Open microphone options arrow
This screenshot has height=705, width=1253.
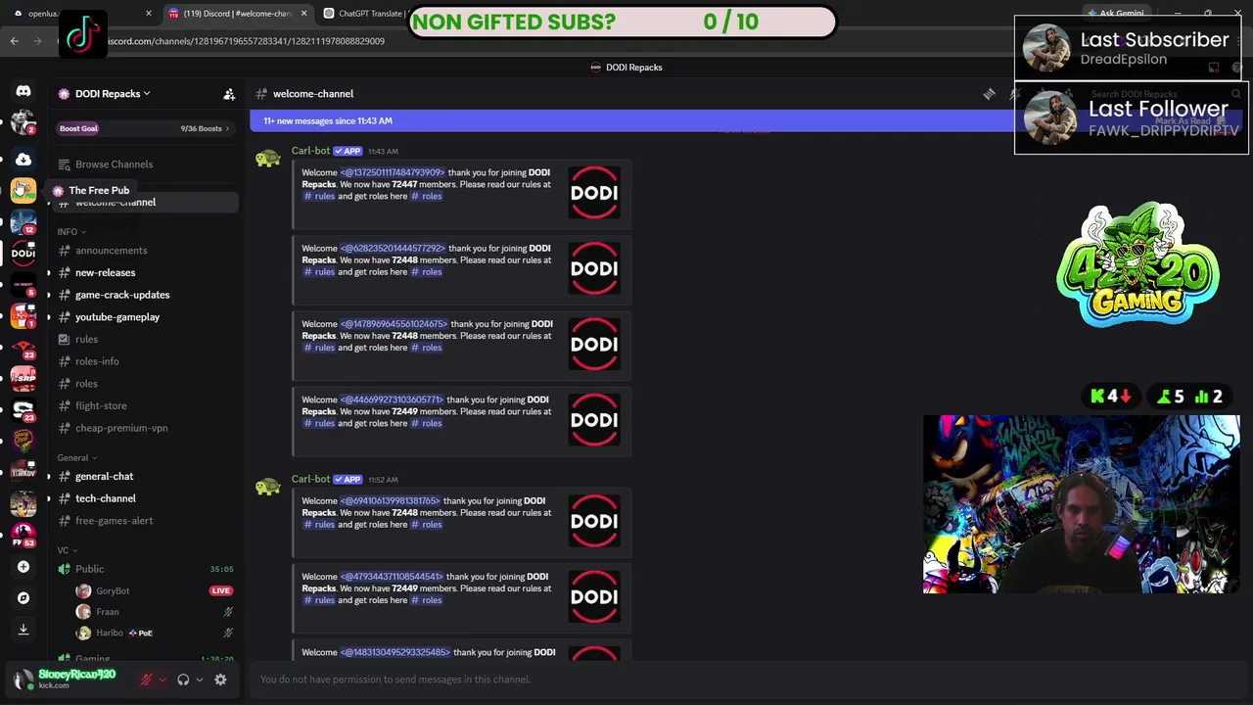click(162, 680)
